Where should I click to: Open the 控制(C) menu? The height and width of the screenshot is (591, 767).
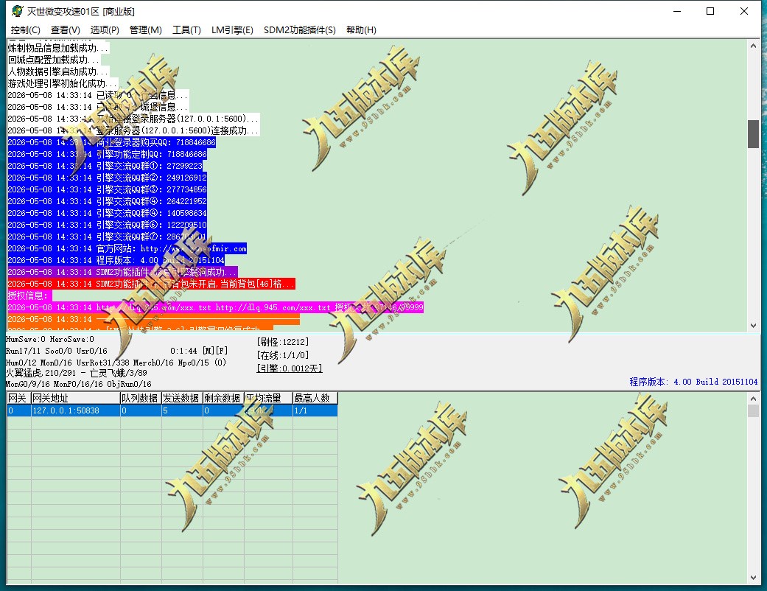tap(26, 29)
